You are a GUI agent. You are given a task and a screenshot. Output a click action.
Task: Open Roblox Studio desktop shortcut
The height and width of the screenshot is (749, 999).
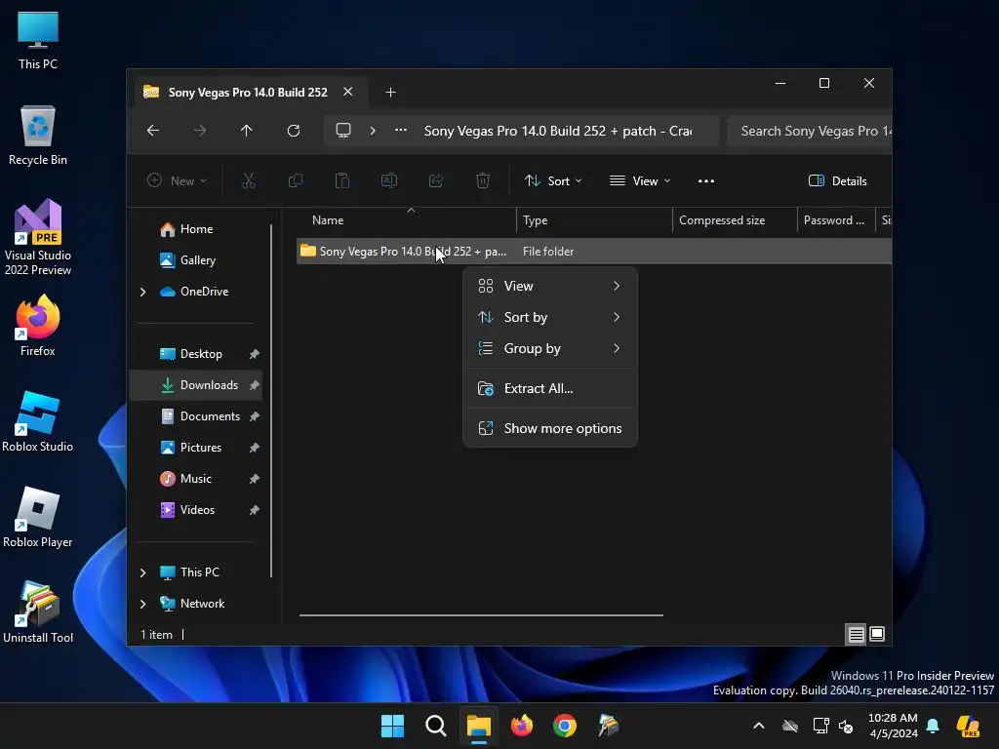pyautogui.click(x=38, y=422)
